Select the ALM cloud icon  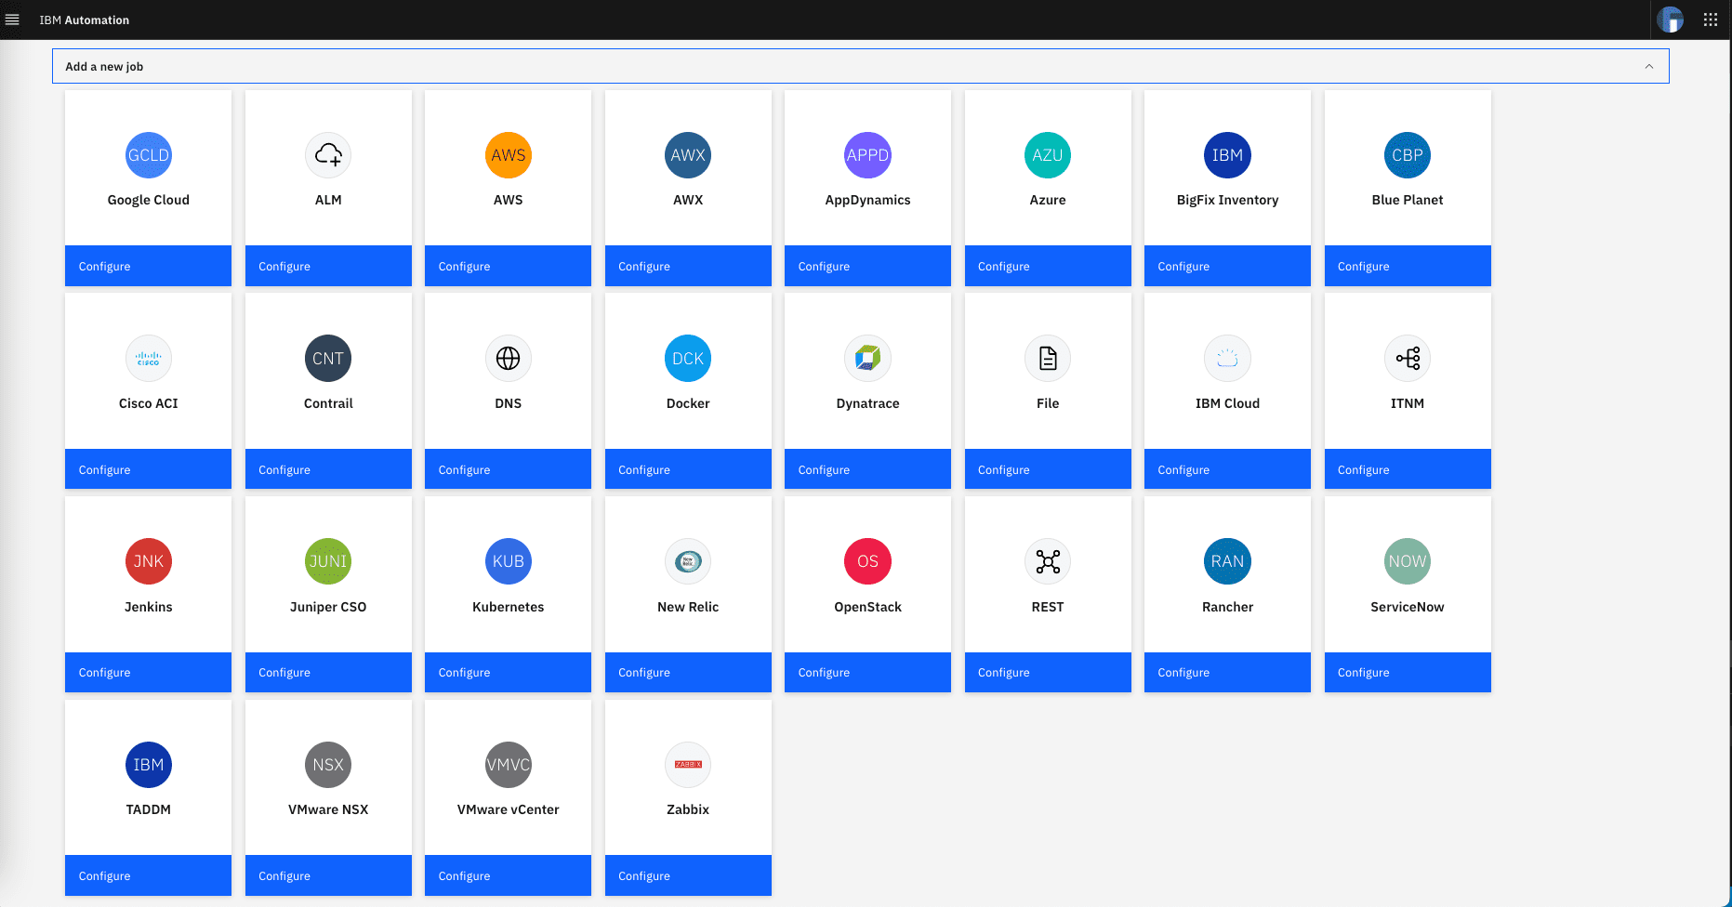328,155
